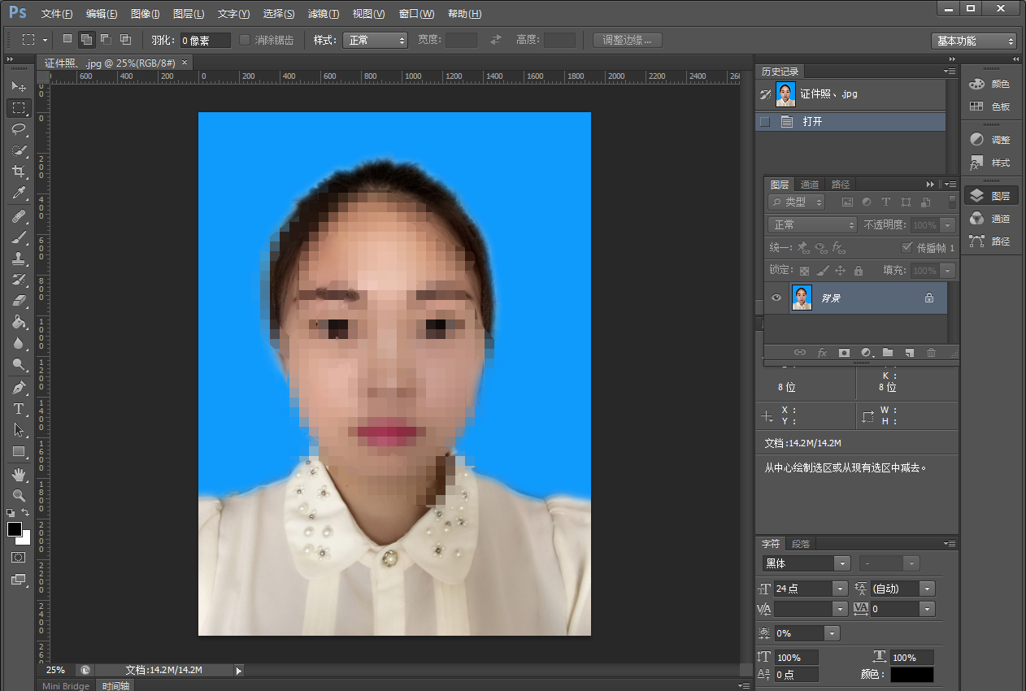Viewport: 1026px width, 691px height.
Task: Click the delete layer trash icon
Action: click(x=932, y=353)
